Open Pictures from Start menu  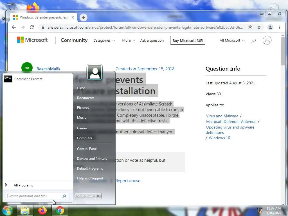click(x=83, y=108)
